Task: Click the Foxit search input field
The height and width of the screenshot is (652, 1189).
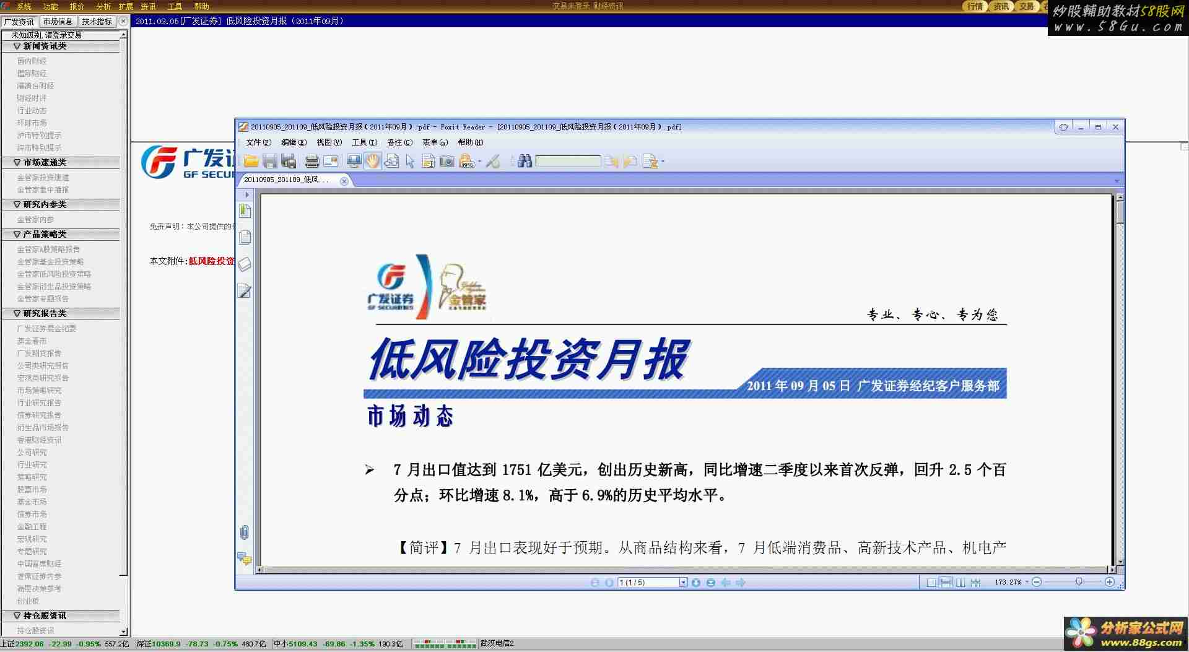Action: 568,162
